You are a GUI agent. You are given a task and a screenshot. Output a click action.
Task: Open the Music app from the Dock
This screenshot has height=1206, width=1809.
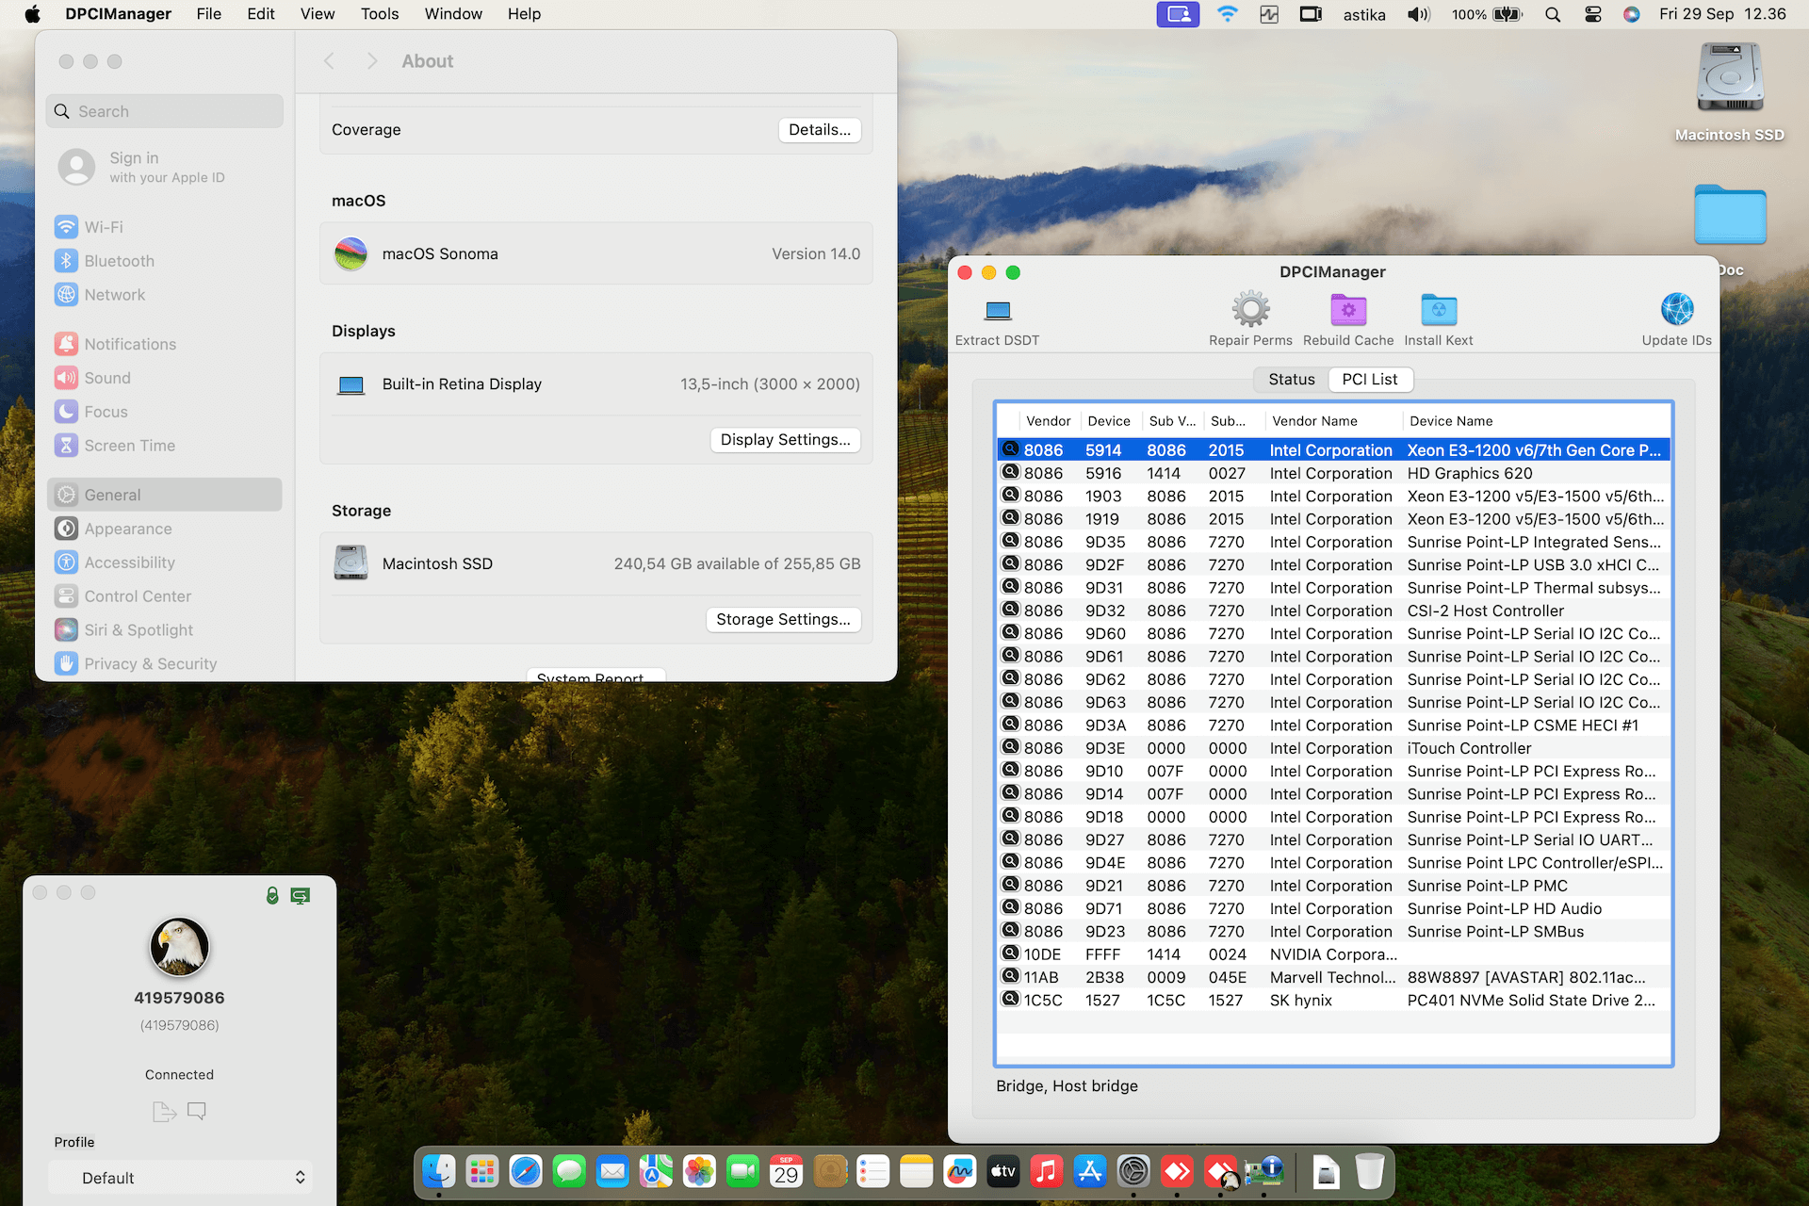pos(1046,1172)
